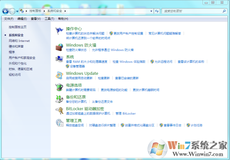Click 将计算机还原到一个较早的时间点 link

pos(88,38)
